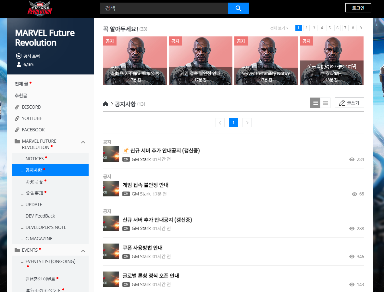Click the official forum shield icon
The height and width of the screenshot is (292, 384).
(19, 56)
